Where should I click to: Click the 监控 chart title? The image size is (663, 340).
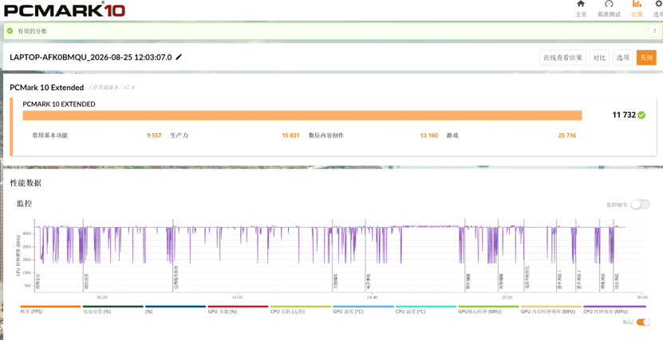pyautogui.click(x=24, y=204)
